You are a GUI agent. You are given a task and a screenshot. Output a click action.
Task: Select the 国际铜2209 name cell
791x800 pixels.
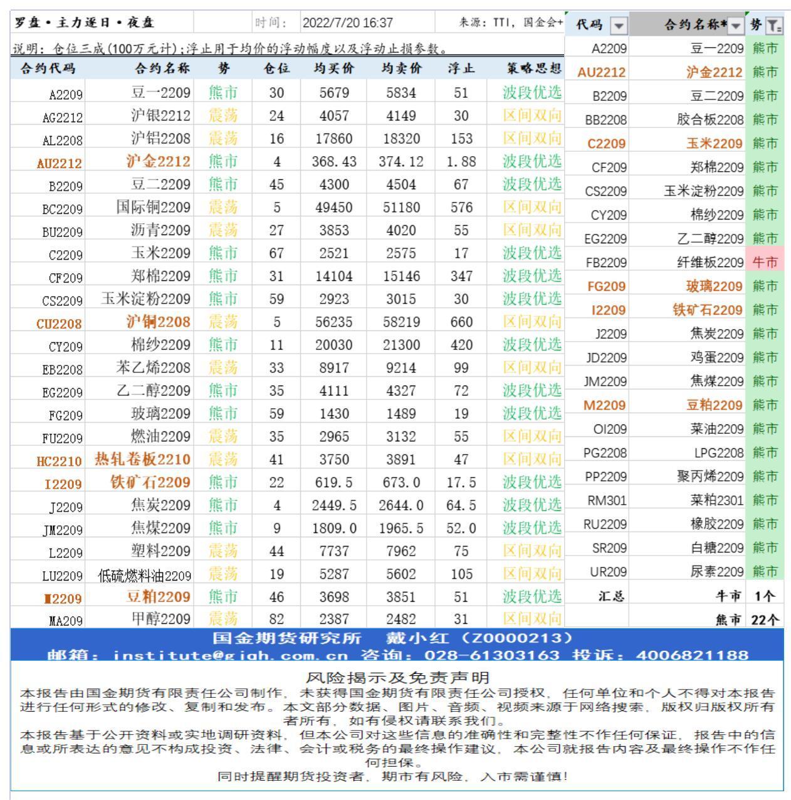pyautogui.click(x=139, y=208)
